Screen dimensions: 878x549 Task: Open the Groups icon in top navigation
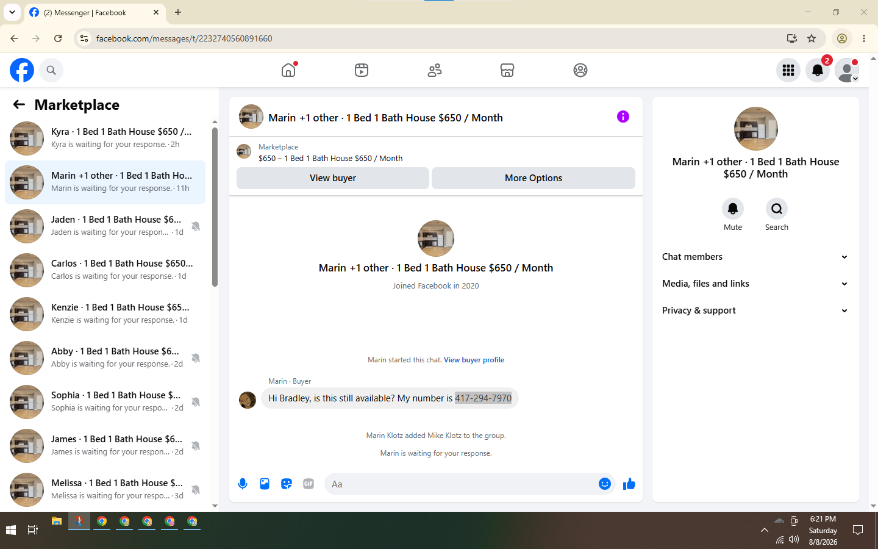580,70
